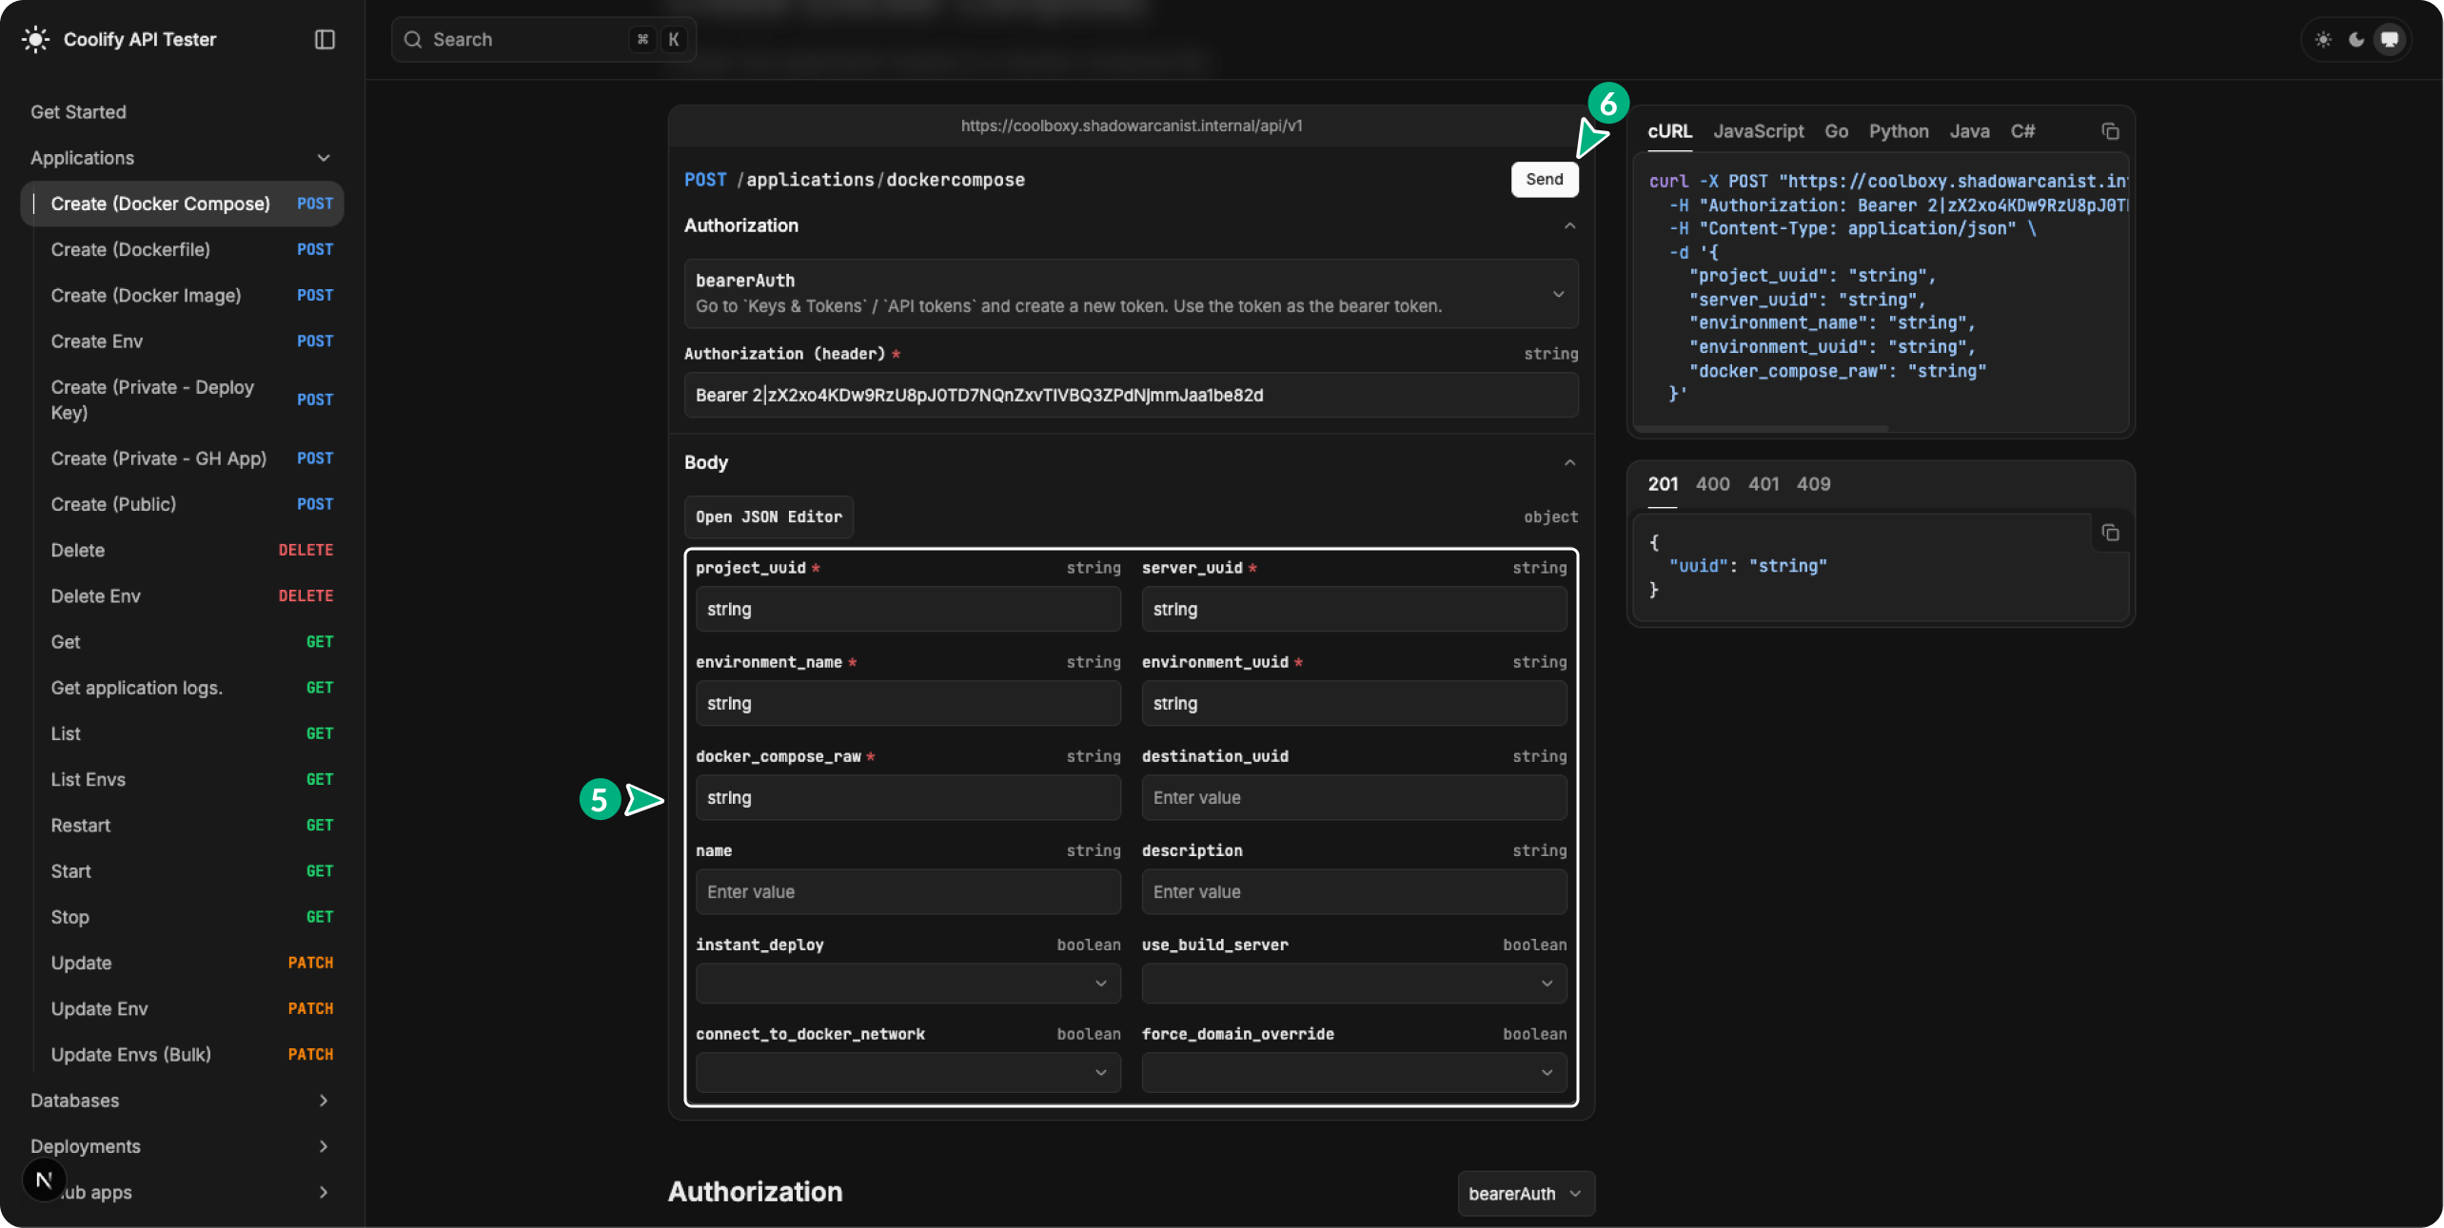Viewport: 2444px width, 1228px height.
Task: Switch code sample to Python tab
Action: point(1898,131)
